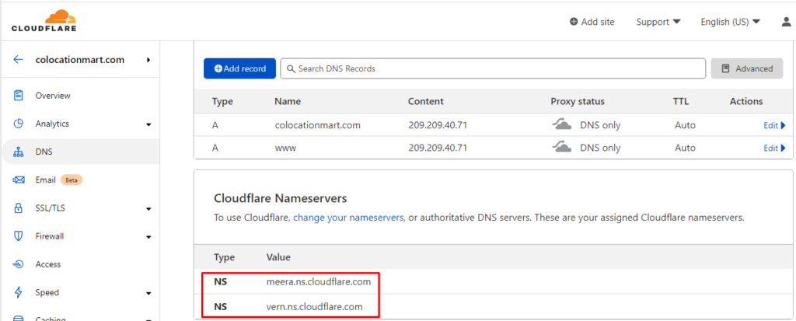This screenshot has width=796, height=321.
Task: Expand the Analytics submenu arrow
Action: [148, 124]
